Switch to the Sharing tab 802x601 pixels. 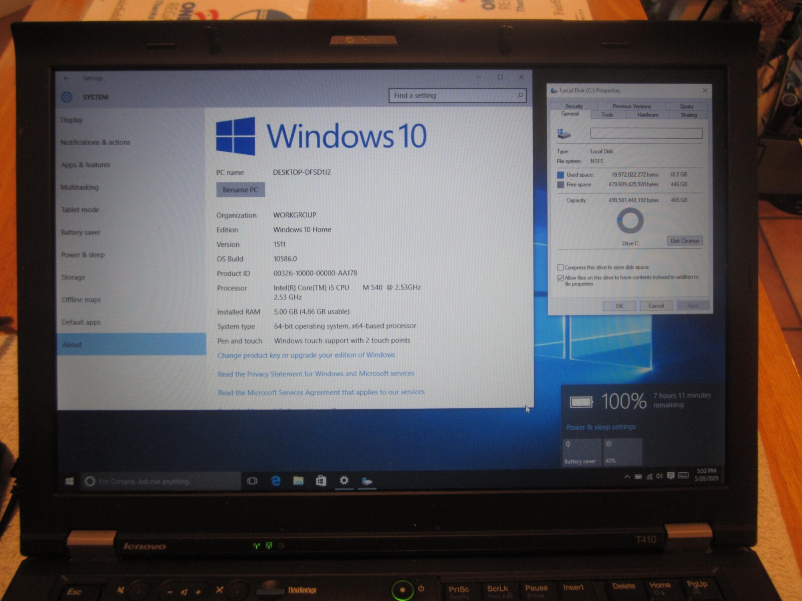689,115
